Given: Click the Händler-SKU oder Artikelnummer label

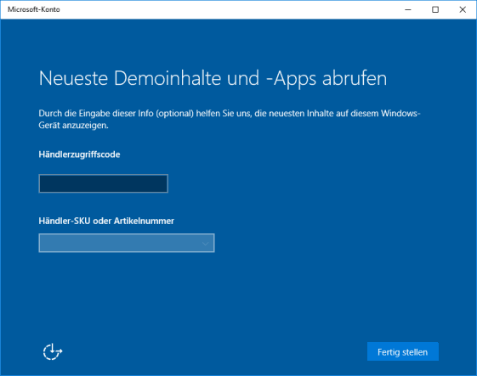Looking at the screenshot, I should [106, 221].
